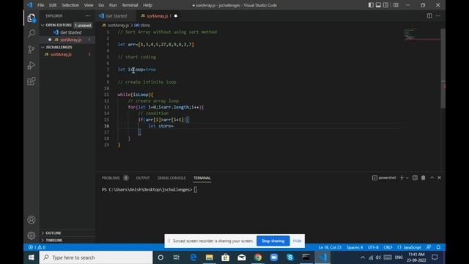469x264 pixels.
Task: Select the sortArray.js editor tab
Action: [x=158, y=16]
